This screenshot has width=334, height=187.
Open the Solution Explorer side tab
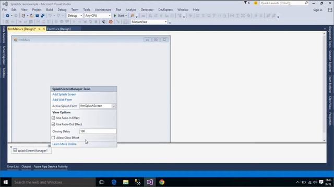(330, 61)
